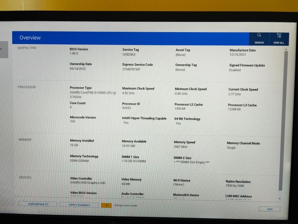Click Ownership Date 06/14/2022

(x=78, y=68)
